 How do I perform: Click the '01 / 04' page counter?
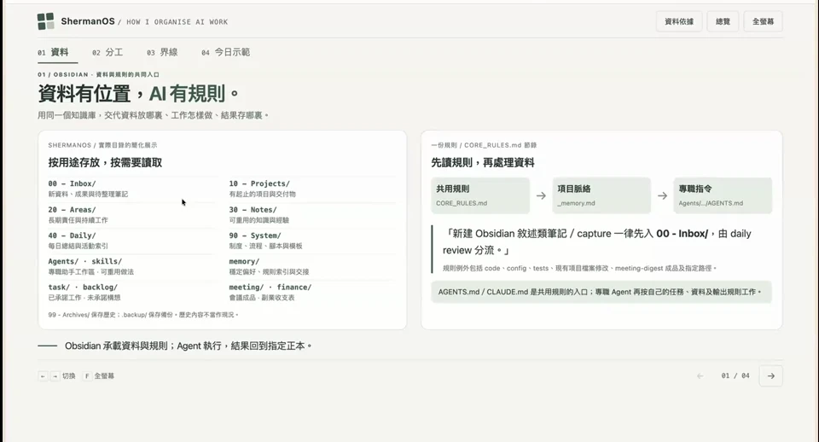pyautogui.click(x=735, y=375)
